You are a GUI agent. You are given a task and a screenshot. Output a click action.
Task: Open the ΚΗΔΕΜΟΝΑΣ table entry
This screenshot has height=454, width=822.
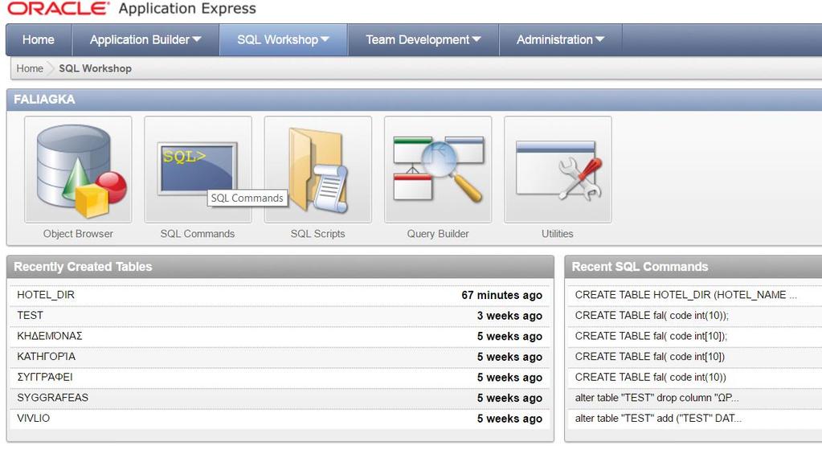click(50, 336)
